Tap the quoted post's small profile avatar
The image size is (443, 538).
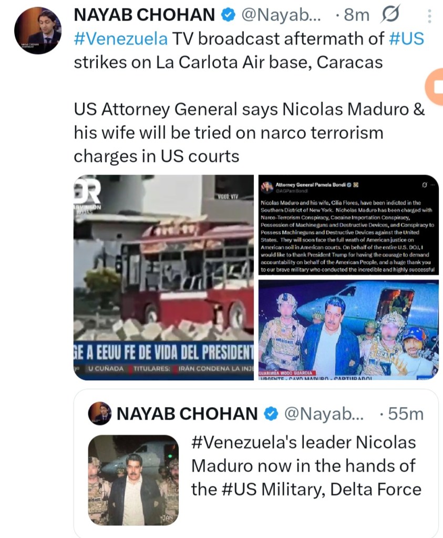click(x=100, y=414)
